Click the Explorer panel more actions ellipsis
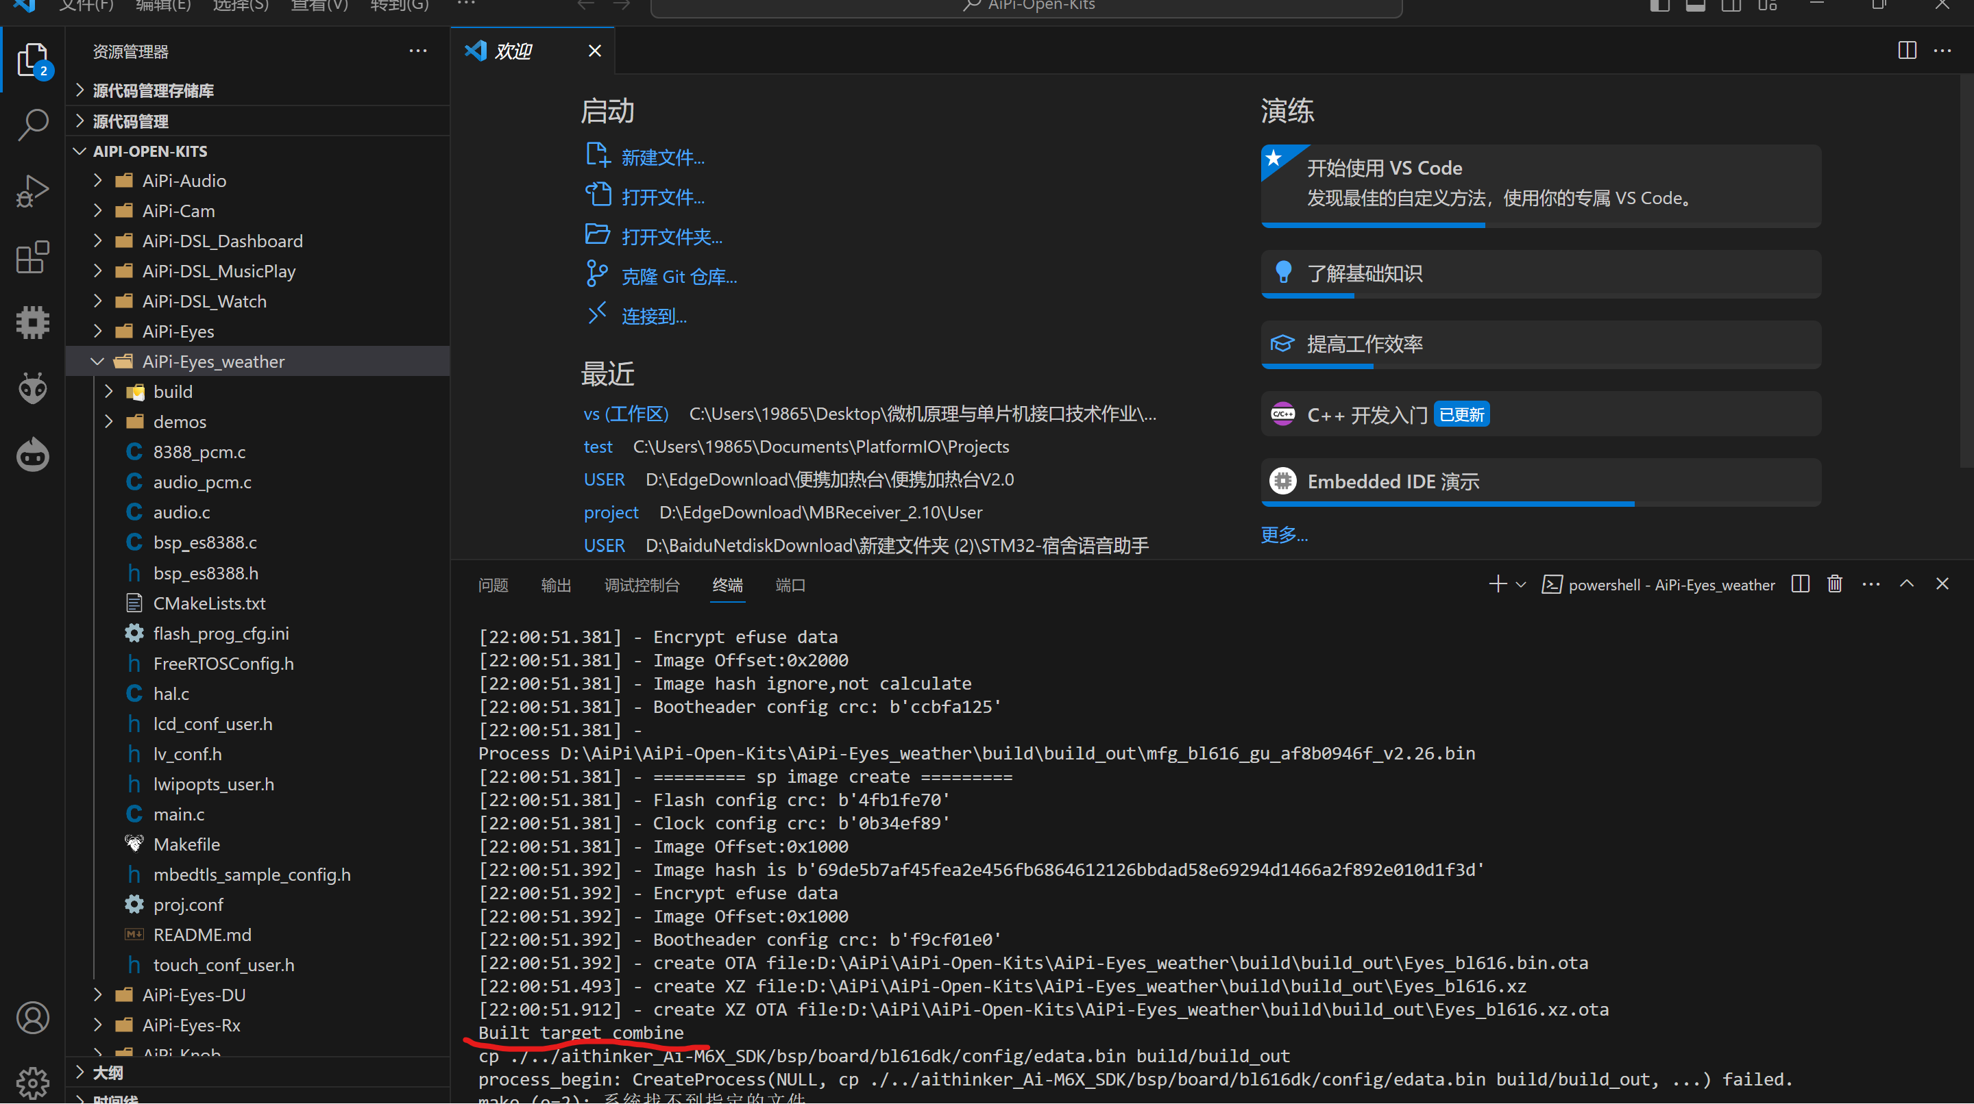Image resolution: width=1974 pixels, height=1104 pixels. (x=417, y=51)
